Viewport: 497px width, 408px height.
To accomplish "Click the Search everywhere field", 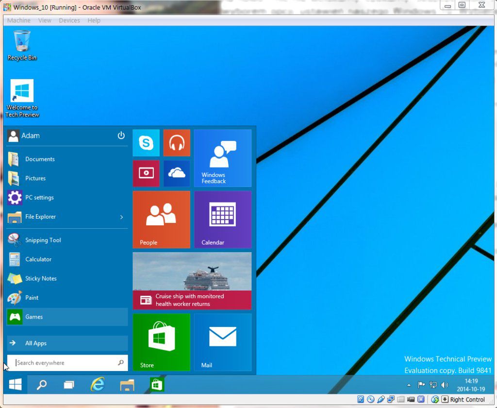I will pyautogui.click(x=67, y=363).
